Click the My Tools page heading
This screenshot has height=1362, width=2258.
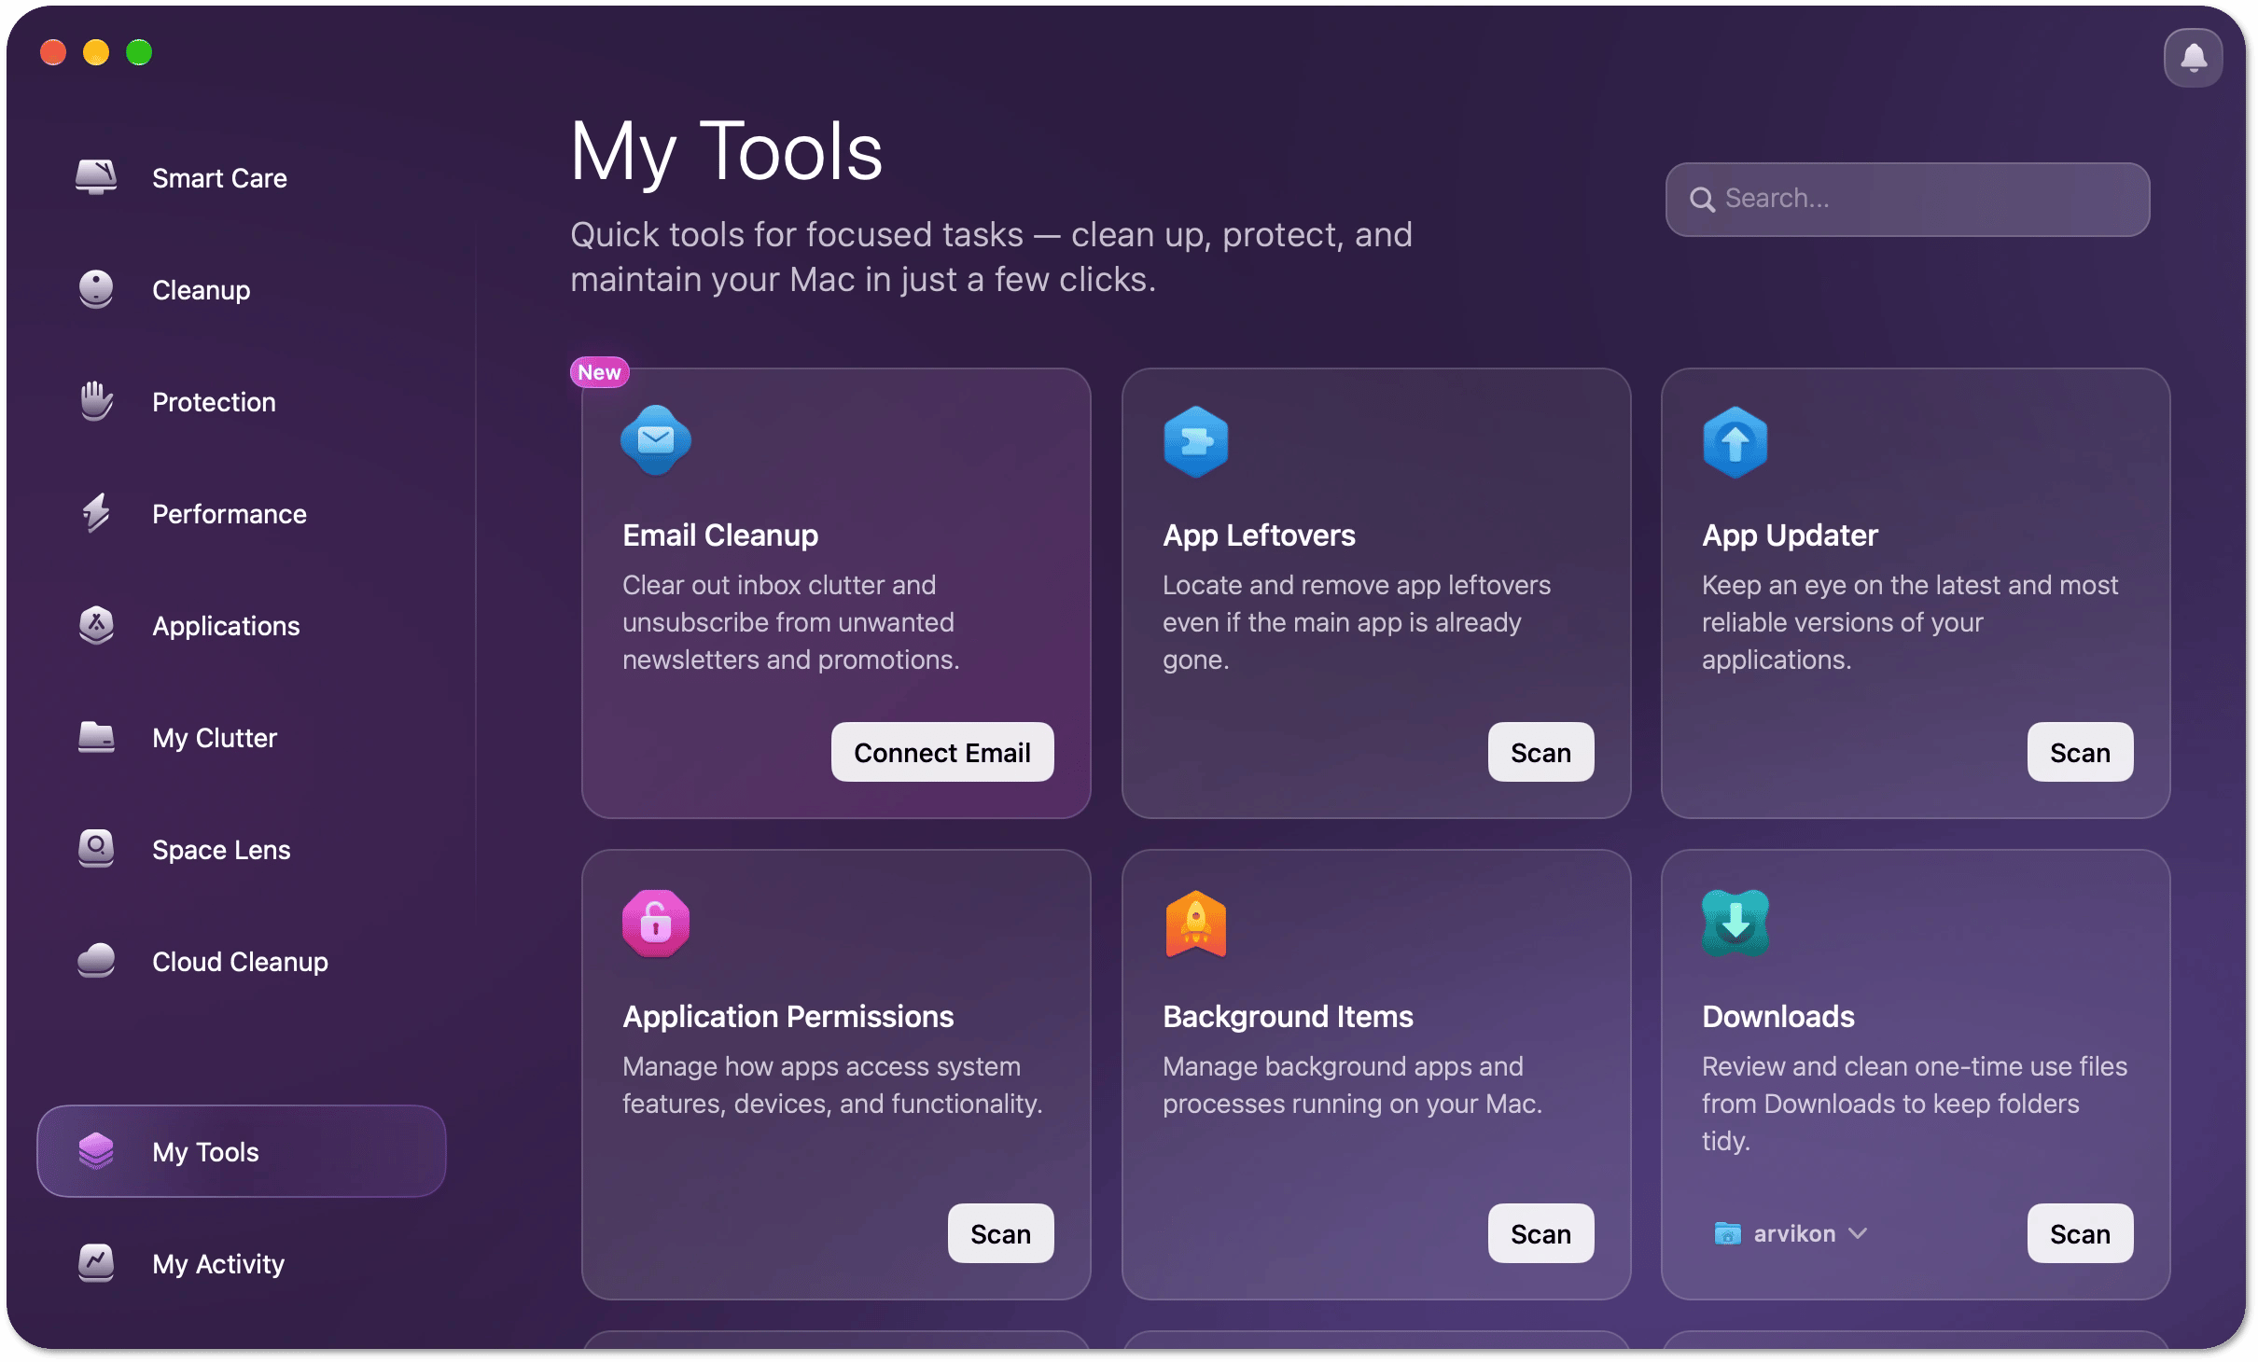tap(726, 152)
